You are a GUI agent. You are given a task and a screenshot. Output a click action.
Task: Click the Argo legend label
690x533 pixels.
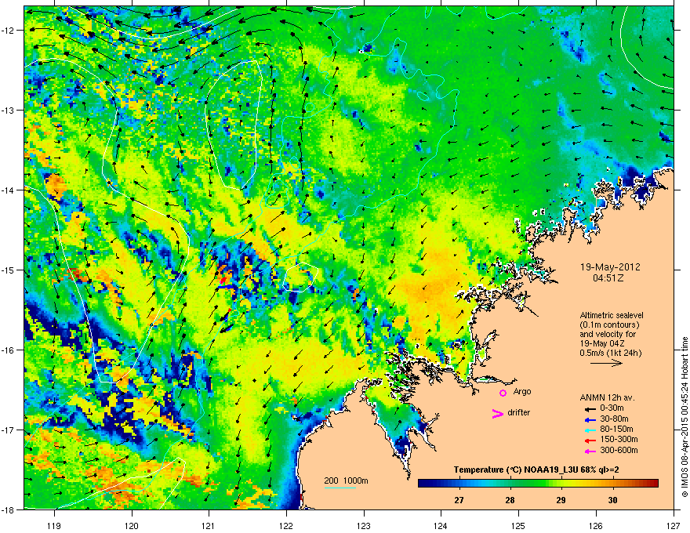point(522,391)
